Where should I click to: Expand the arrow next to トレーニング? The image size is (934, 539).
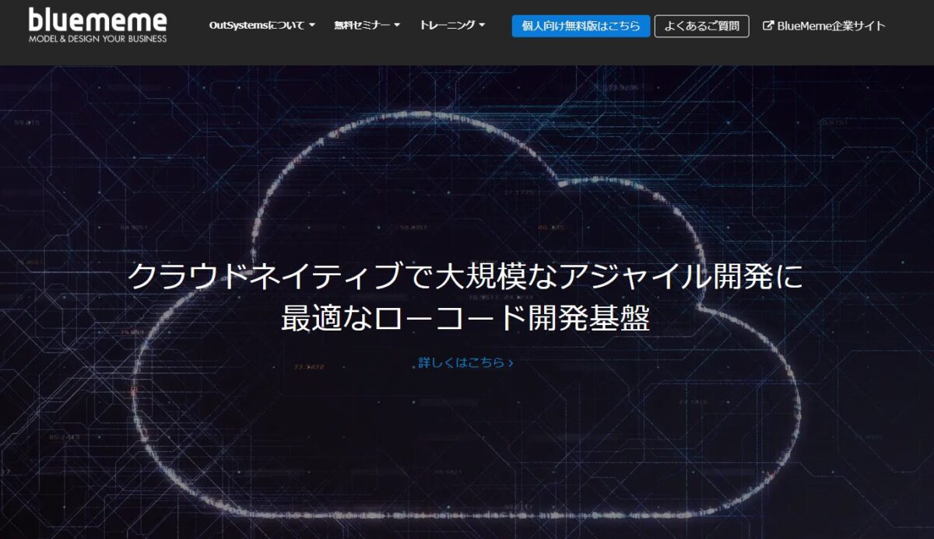(482, 25)
